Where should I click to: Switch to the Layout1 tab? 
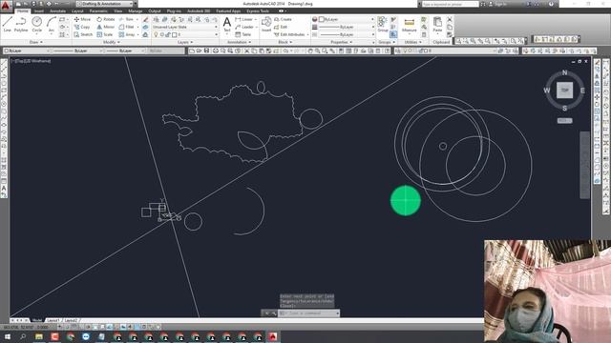point(53,320)
